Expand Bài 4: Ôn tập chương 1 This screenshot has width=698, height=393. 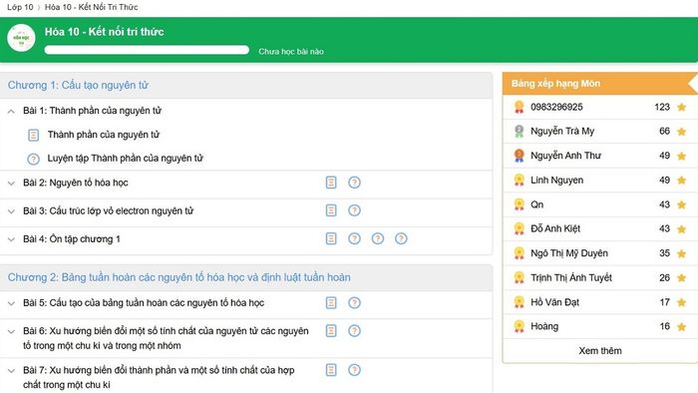11,239
